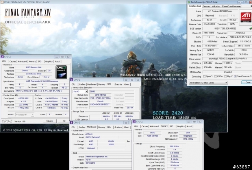252x170 pixels.
Task: Toggle the CUDA checkbox in GPU-Z
Action: 215,76
